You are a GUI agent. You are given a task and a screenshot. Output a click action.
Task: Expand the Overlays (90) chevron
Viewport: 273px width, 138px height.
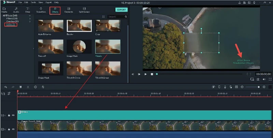pos(30,21)
